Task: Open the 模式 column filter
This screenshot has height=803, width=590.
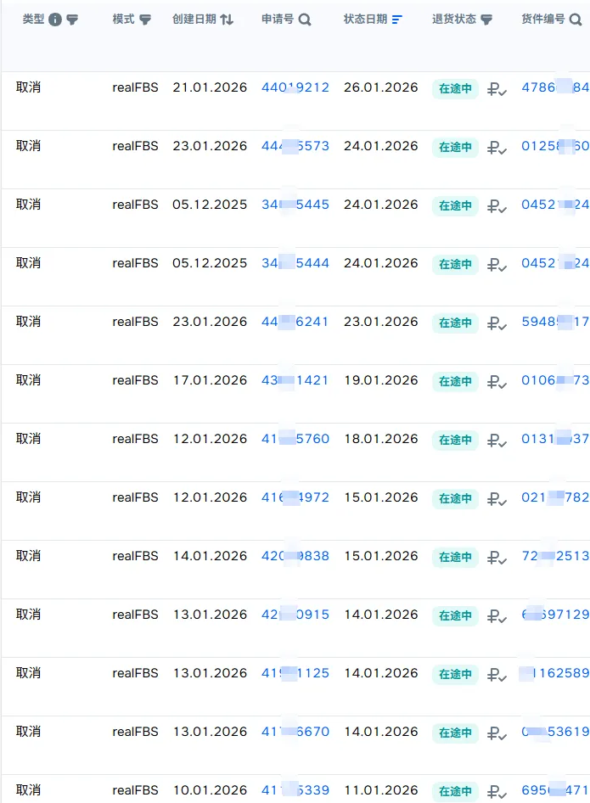Action: 145,20
